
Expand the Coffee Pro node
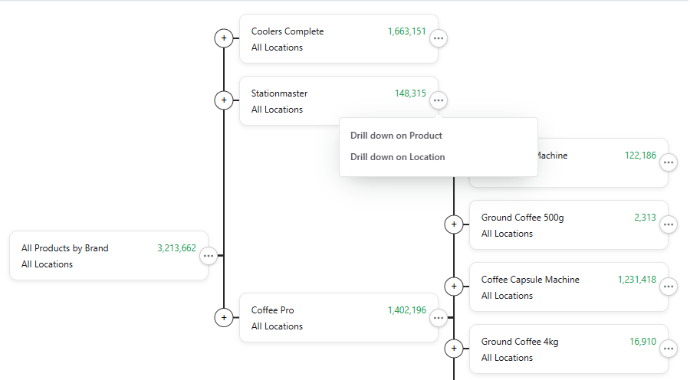tap(224, 317)
